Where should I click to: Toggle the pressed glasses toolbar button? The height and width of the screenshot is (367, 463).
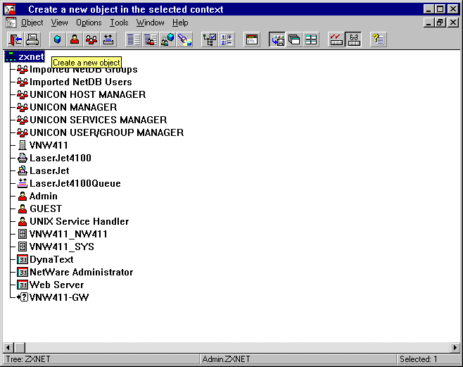pos(353,39)
